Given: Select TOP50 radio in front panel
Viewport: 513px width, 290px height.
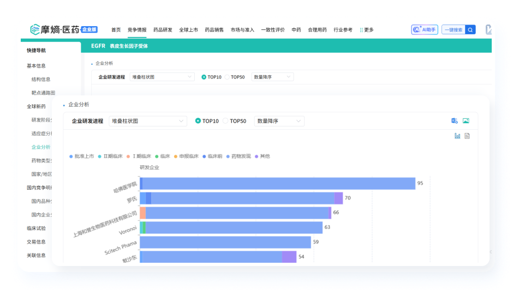Looking at the screenshot, I should point(225,120).
